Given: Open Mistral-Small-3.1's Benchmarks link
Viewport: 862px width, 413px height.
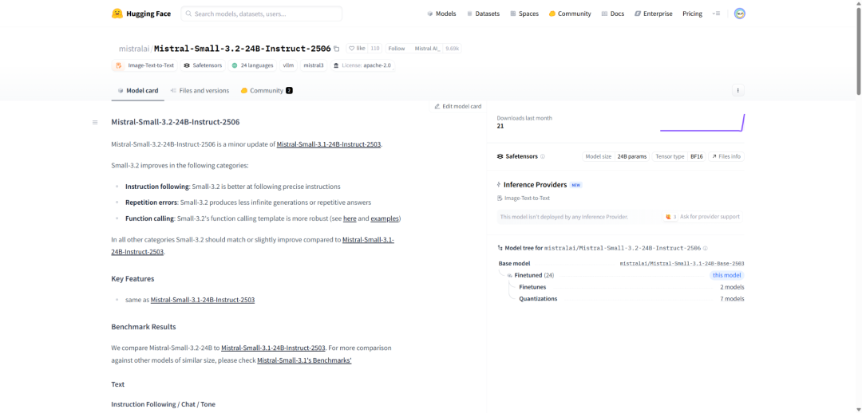Looking at the screenshot, I should pos(305,361).
